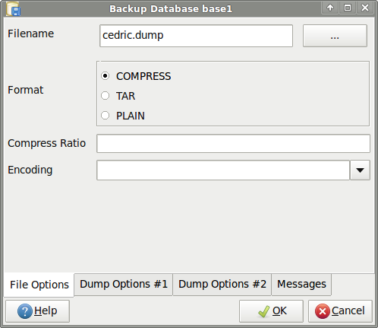This screenshot has height=328, width=378.
Task: Click the blue question mark Help icon
Action: [x=25, y=311]
